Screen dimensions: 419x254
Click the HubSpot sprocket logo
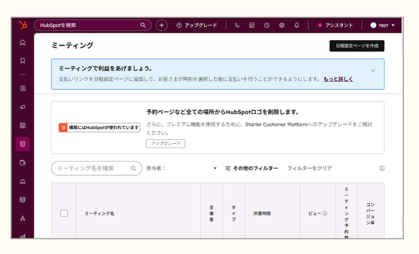coord(23,25)
